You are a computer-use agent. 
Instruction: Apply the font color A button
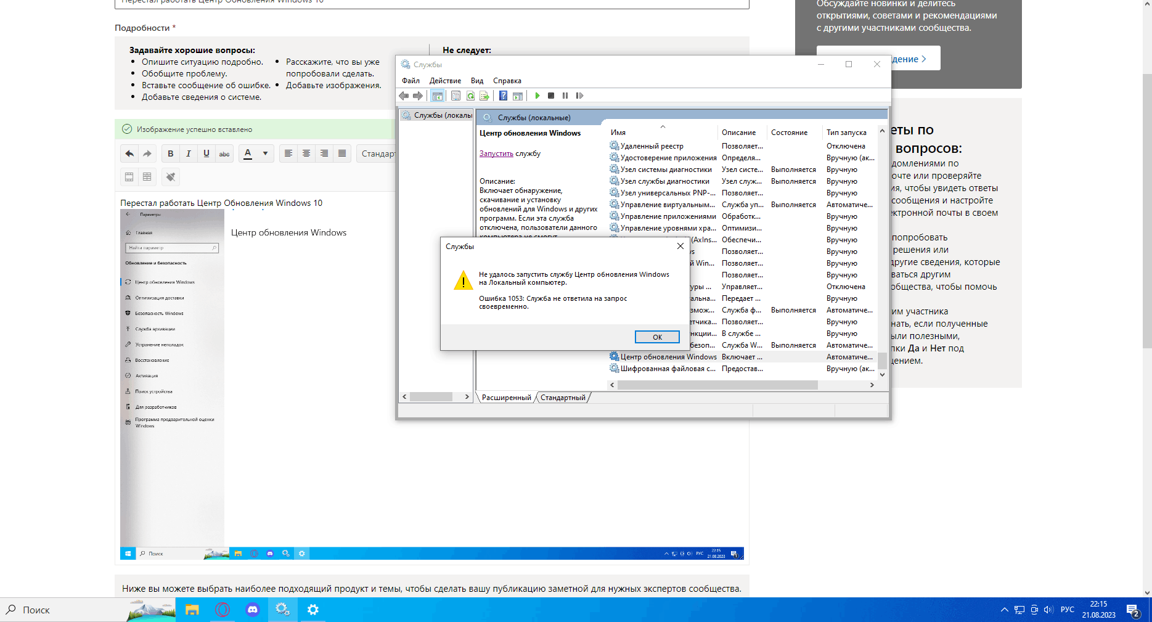[248, 153]
